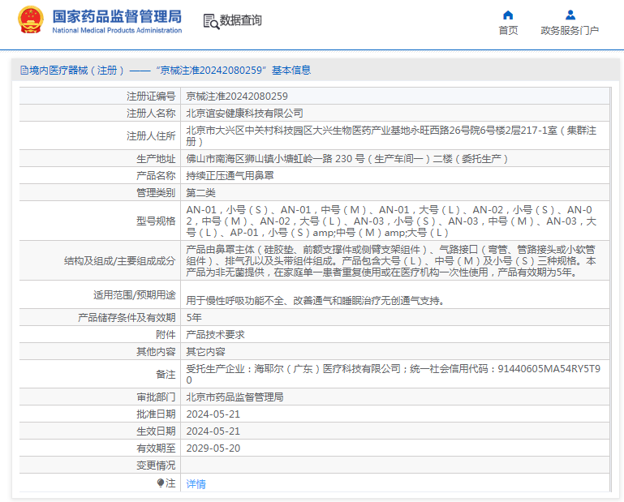Click the 注册证编号 row label
The width and height of the screenshot is (624, 502).
pyautogui.click(x=151, y=97)
